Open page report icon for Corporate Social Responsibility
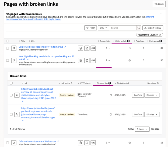Viewport: 168px width, 147px height. 80,48
